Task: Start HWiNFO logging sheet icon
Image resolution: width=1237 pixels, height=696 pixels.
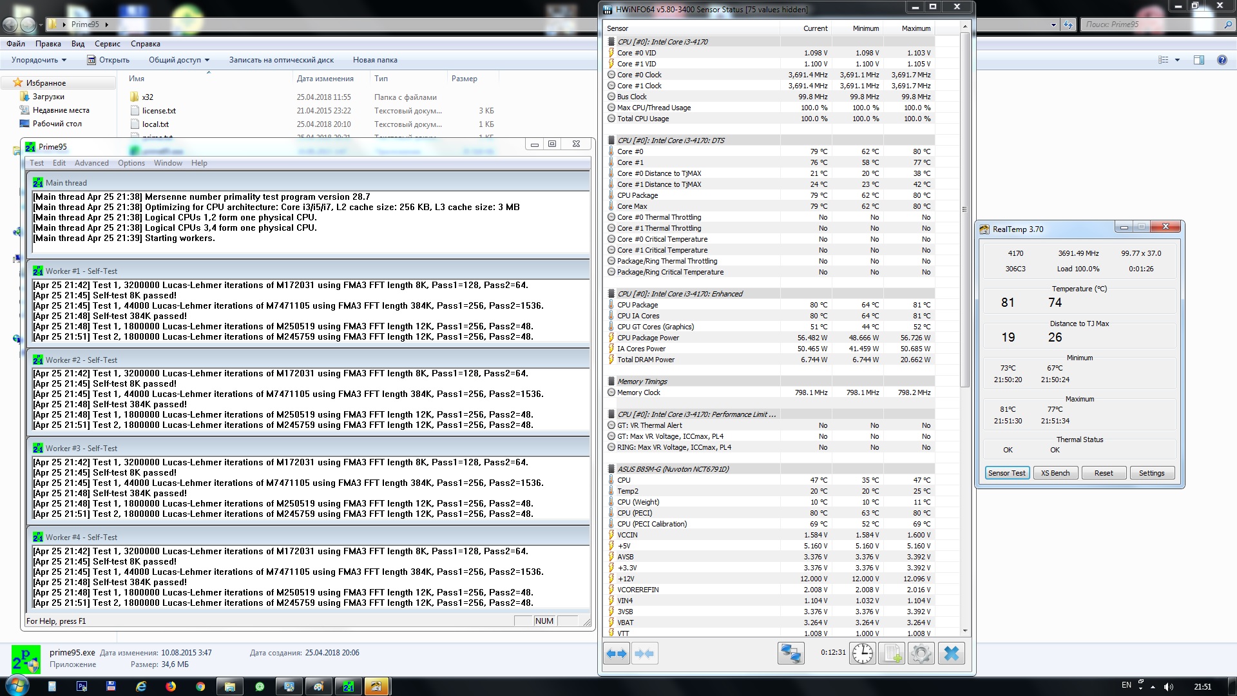Action: pyautogui.click(x=892, y=653)
